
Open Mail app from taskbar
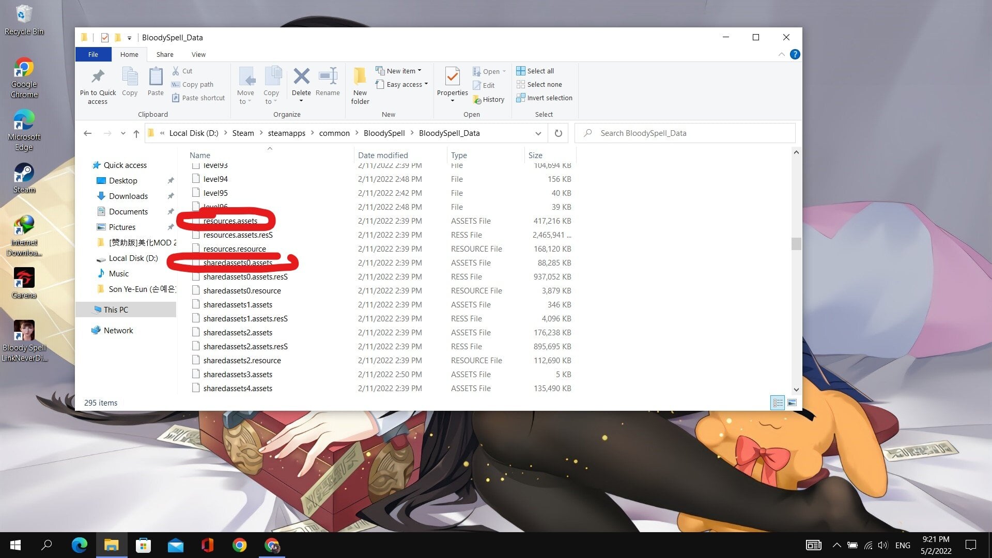(176, 545)
